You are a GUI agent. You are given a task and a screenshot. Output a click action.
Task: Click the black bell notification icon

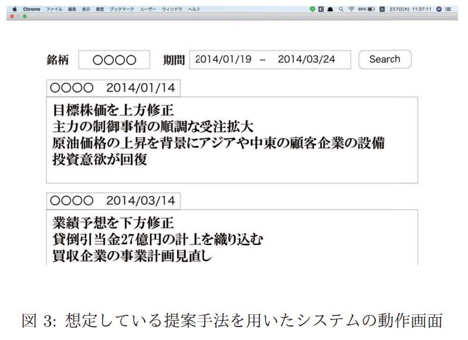point(330,9)
